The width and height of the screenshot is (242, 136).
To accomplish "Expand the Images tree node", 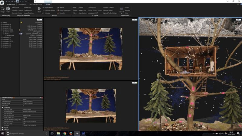I will (1, 22).
